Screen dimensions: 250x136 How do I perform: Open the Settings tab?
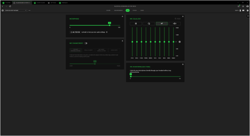coord(52,3)
